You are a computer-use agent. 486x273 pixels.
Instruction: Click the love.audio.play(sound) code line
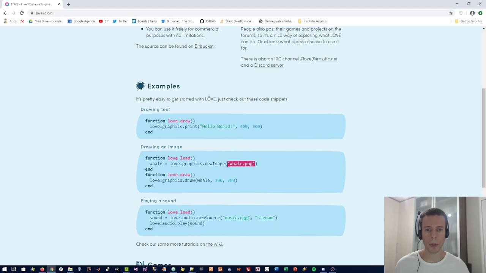point(177,223)
